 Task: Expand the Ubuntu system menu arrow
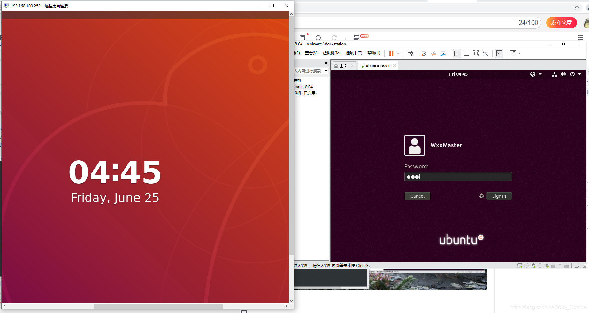click(580, 74)
